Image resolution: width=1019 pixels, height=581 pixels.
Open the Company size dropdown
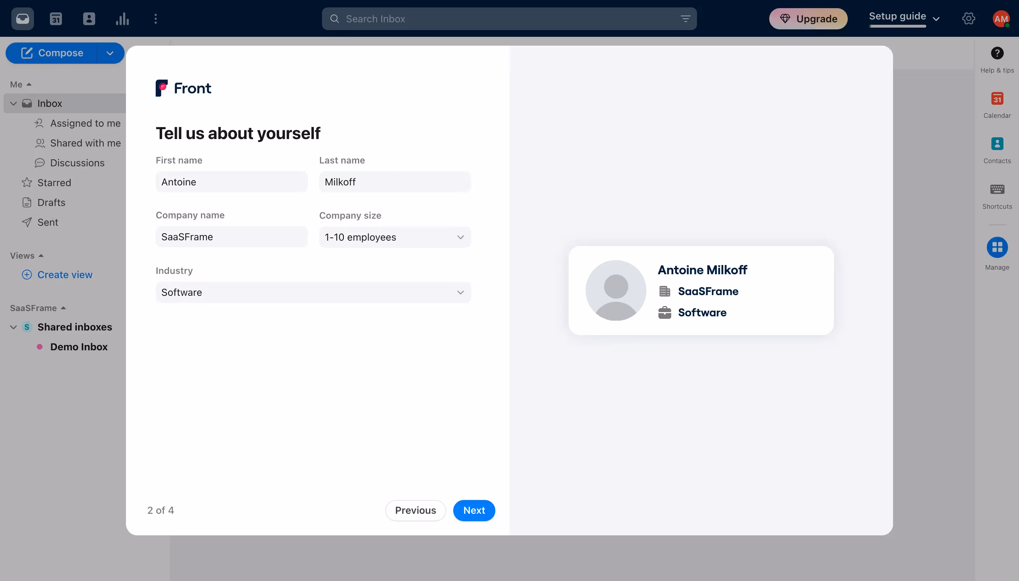click(394, 237)
